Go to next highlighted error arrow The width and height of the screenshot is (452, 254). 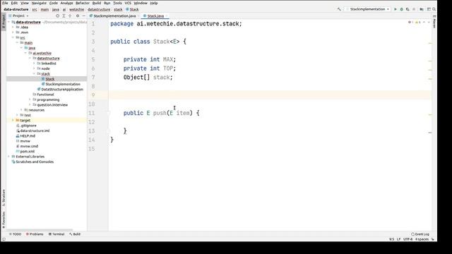click(x=429, y=22)
